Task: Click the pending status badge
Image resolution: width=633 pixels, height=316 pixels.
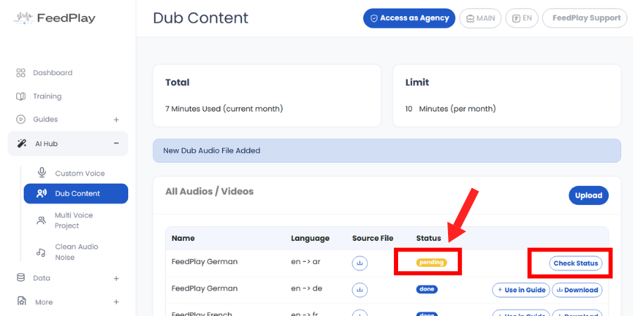Action: 432,263
